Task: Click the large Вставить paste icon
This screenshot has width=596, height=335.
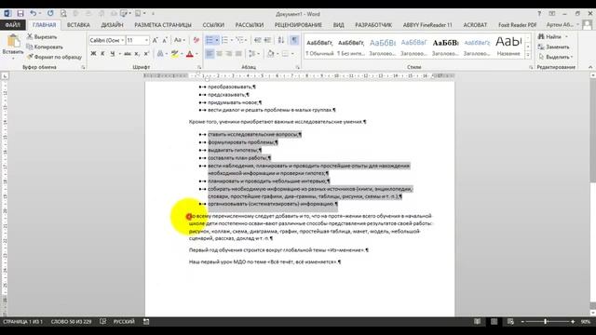Action: pyautogui.click(x=13, y=41)
